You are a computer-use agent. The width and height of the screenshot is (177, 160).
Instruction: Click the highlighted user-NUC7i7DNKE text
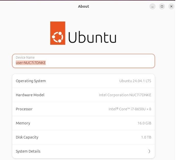pyautogui.click(x=31, y=63)
